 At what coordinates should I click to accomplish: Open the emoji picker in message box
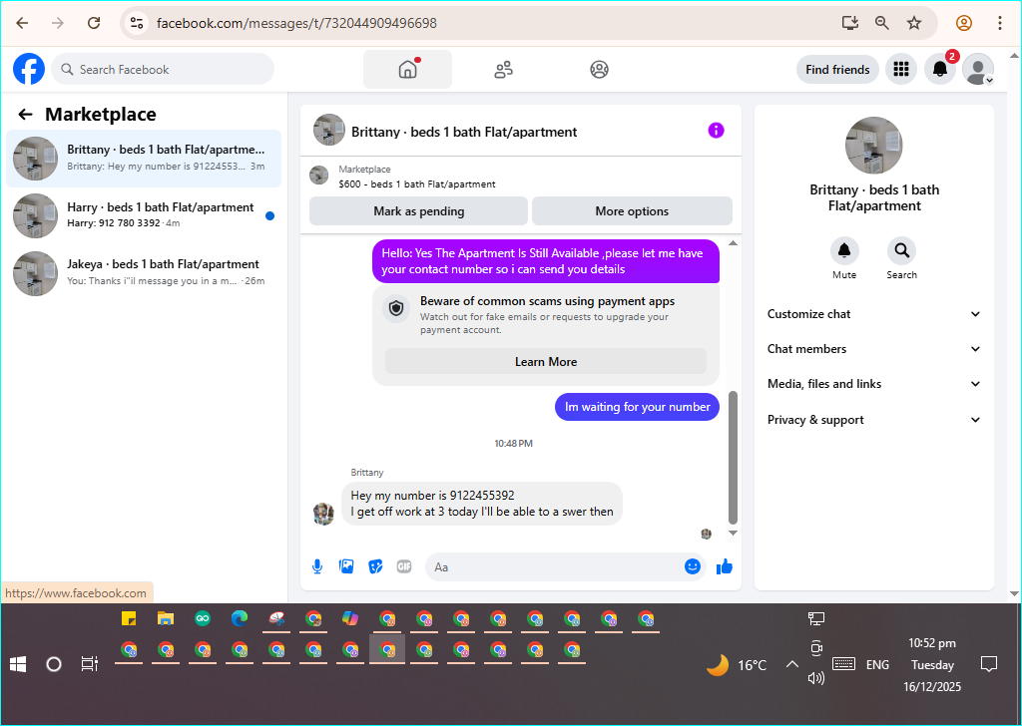[x=693, y=566]
